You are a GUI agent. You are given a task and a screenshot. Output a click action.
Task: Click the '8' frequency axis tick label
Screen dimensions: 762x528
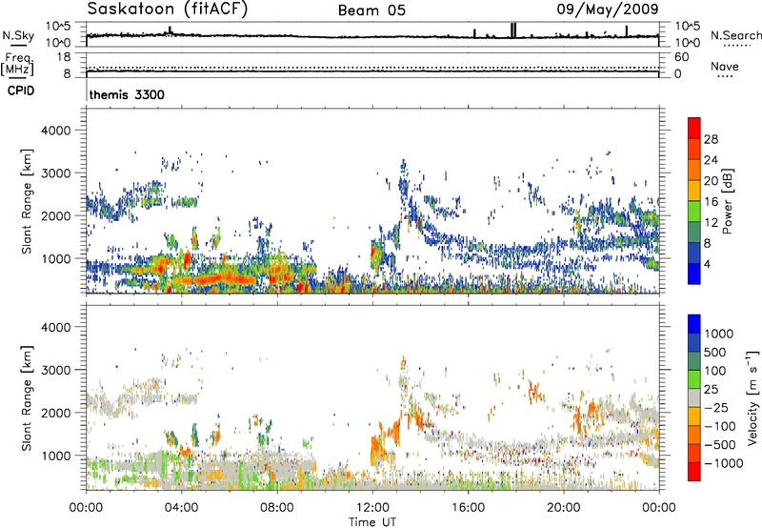click(x=67, y=73)
